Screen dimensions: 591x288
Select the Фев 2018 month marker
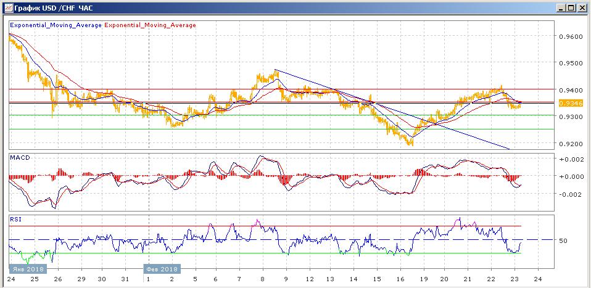[x=162, y=269]
